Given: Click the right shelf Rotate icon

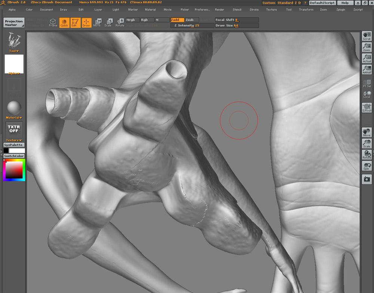Looking at the screenshot, I should [367, 155].
